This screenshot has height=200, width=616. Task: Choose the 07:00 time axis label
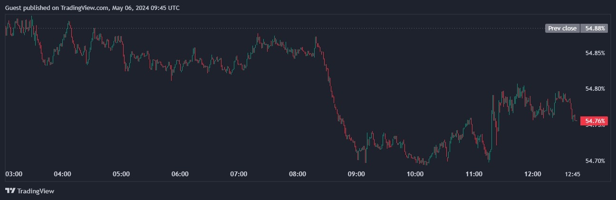[239, 174]
